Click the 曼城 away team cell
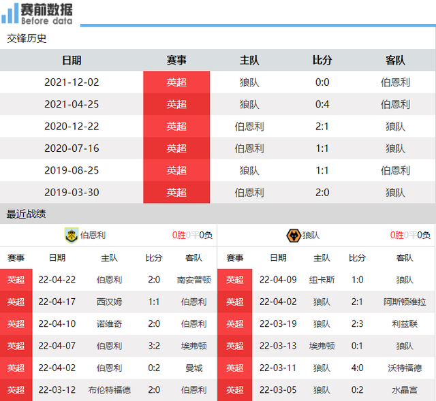The height and width of the screenshot is (401, 436). pyautogui.click(x=193, y=368)
